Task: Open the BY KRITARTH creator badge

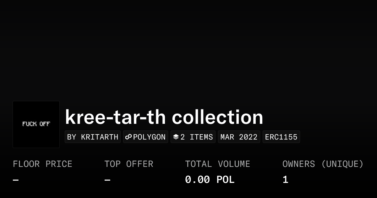Action: 93,137
